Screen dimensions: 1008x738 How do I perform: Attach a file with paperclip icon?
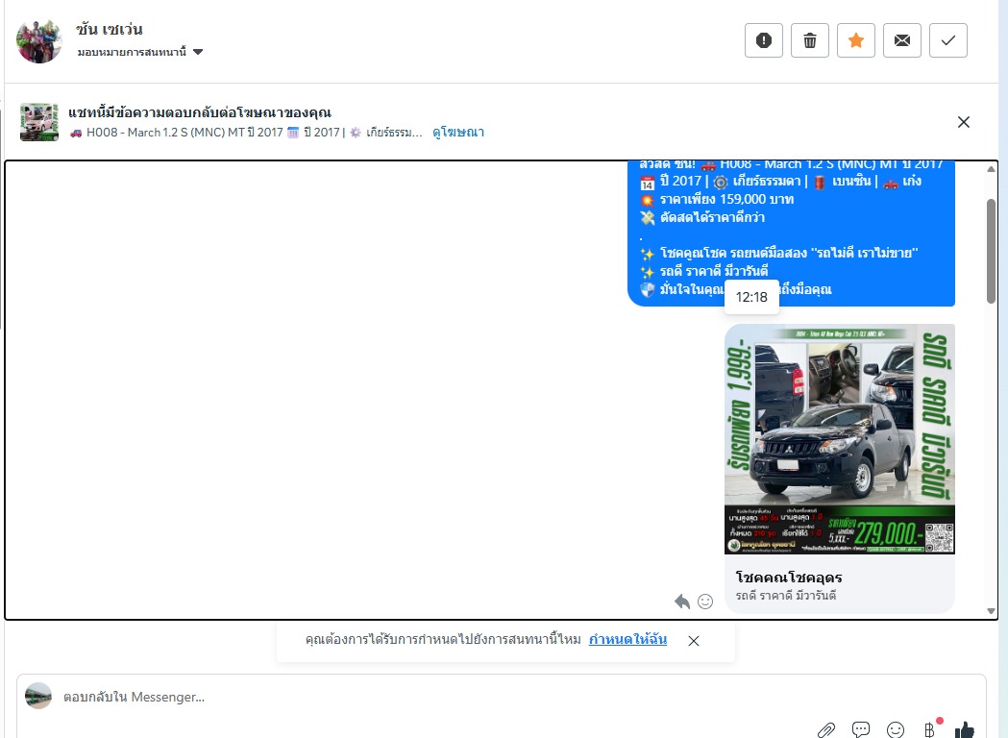point(826,729)
